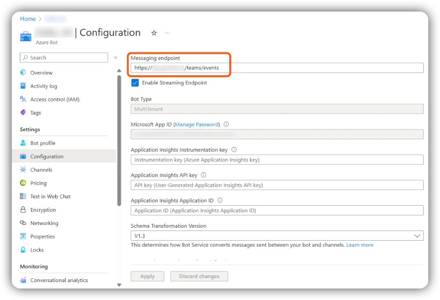Viewport: 440px width, 300px height.
Task: Open Encryption settings
Action: [42, 210]
